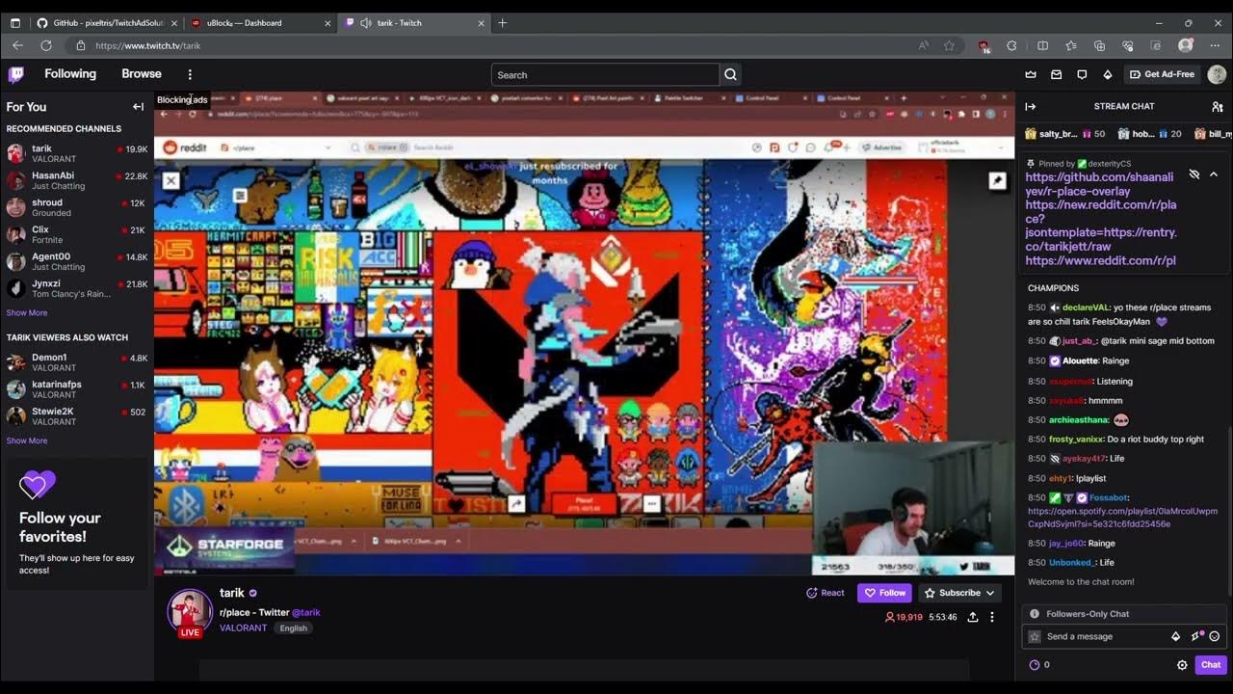The width and height of the screenshot is (1233, 694).
Task: Click the browser back arrow
Action: coord(17,45)
